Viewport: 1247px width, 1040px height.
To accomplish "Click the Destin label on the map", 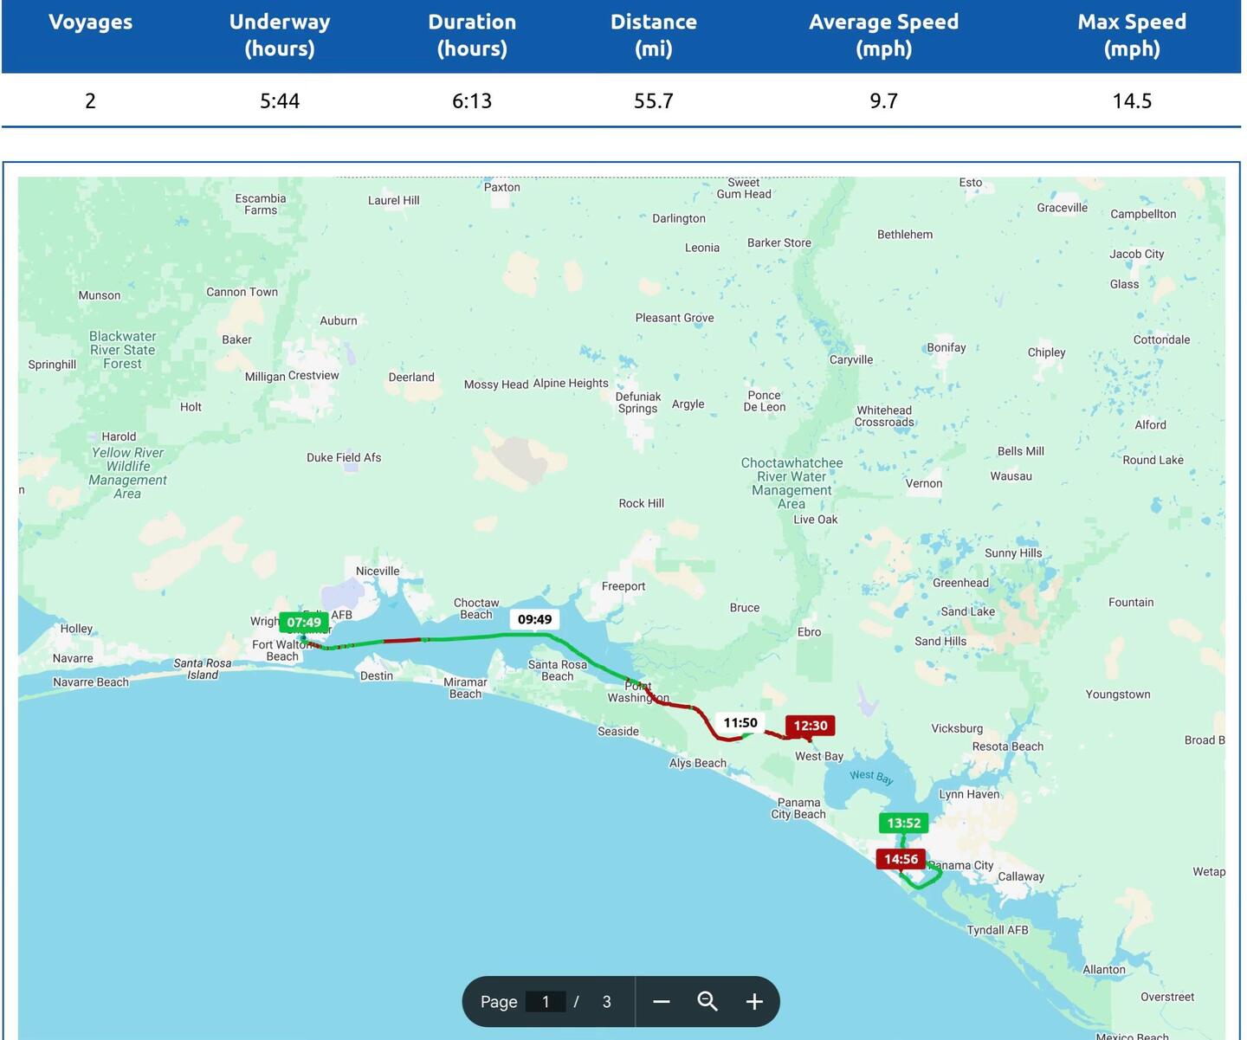I will click(x=377, y=675).
